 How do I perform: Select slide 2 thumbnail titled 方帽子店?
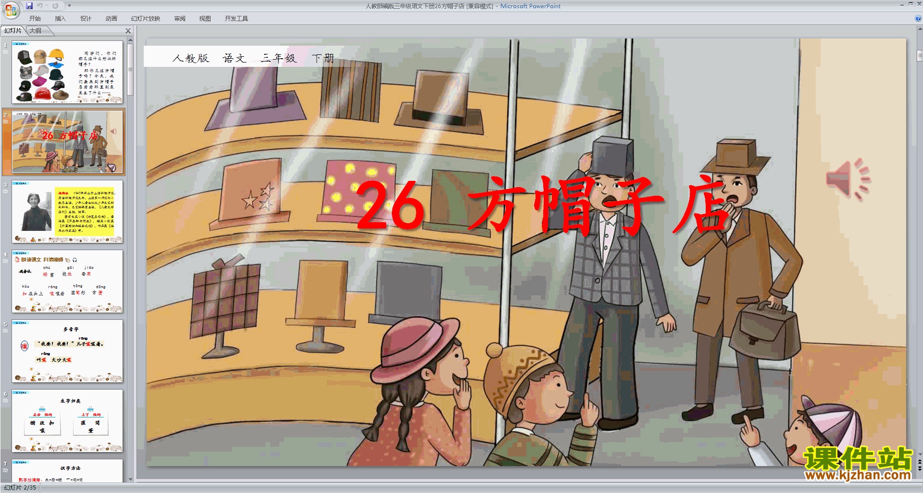(x=67, y=142)
